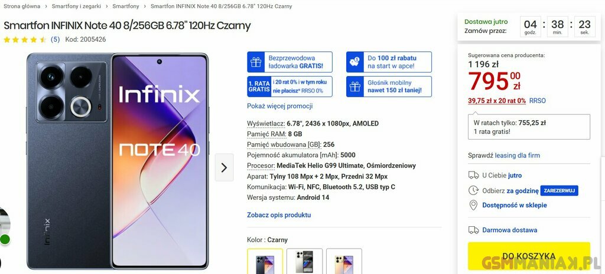Open leasing dla firm link
Viewport: 605px width, 274px height.
[x=518, y=156]
